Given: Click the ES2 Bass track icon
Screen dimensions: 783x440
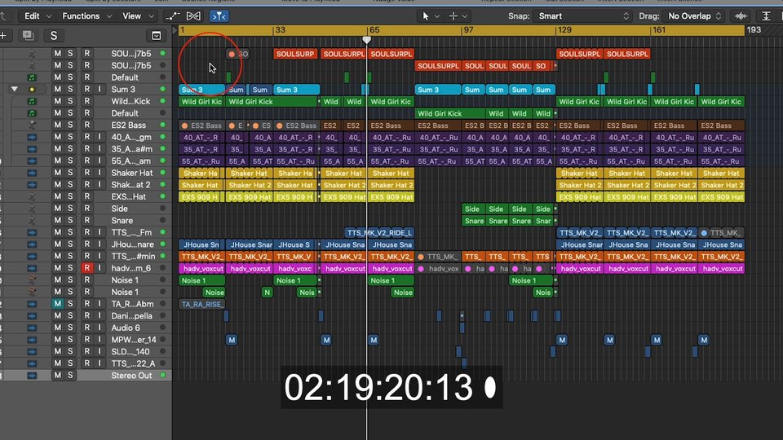Looking at the screenshot, I should point(32,125).
